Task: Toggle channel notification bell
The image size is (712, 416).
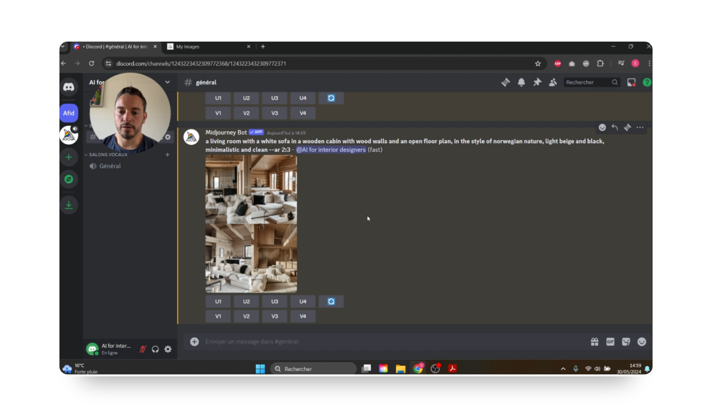Action: [x=521, y=82]
